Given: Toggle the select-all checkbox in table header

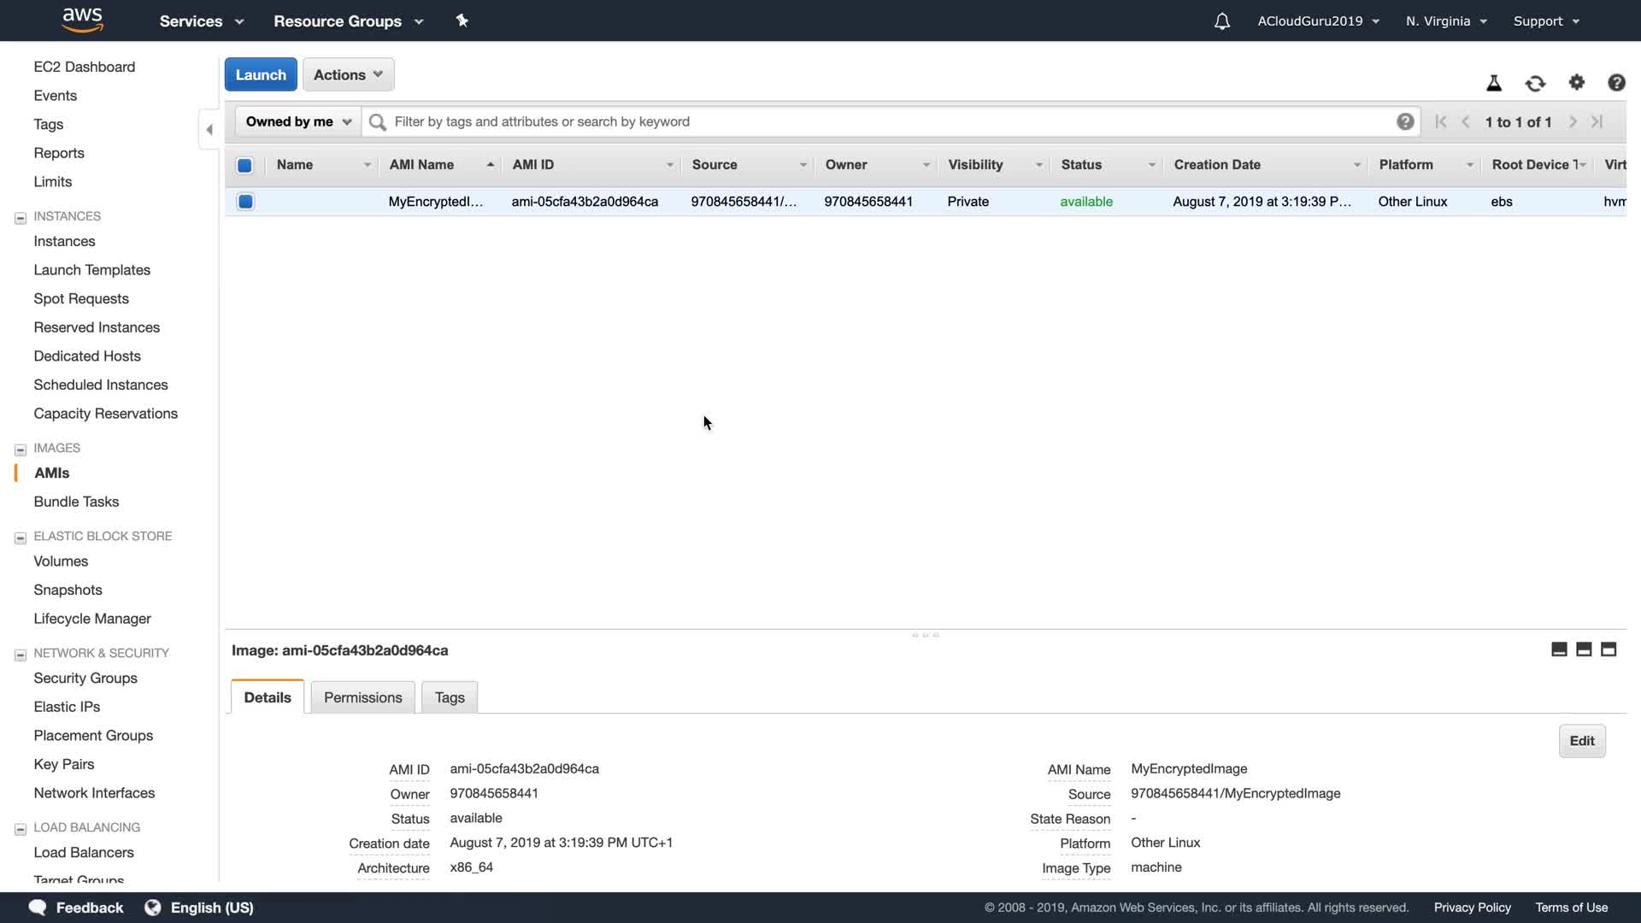Looking at the screenshot, I should pos(244,165).
